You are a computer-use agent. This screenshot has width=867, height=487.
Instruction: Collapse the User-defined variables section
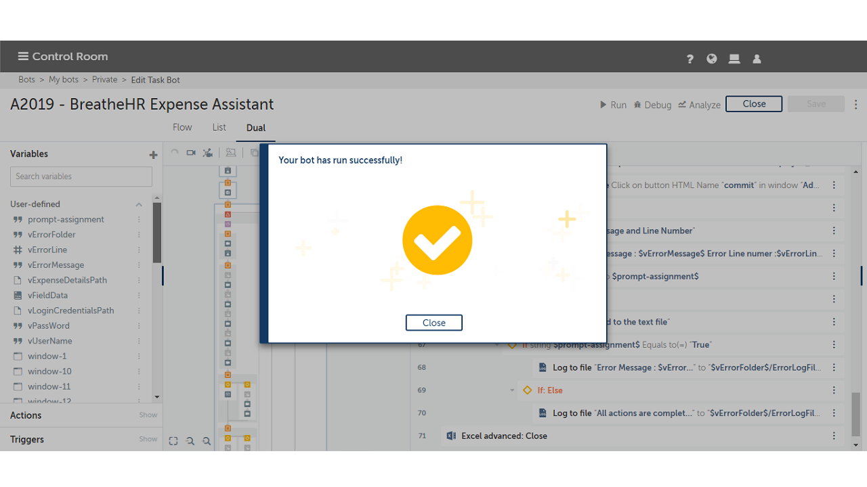point(139,204)
